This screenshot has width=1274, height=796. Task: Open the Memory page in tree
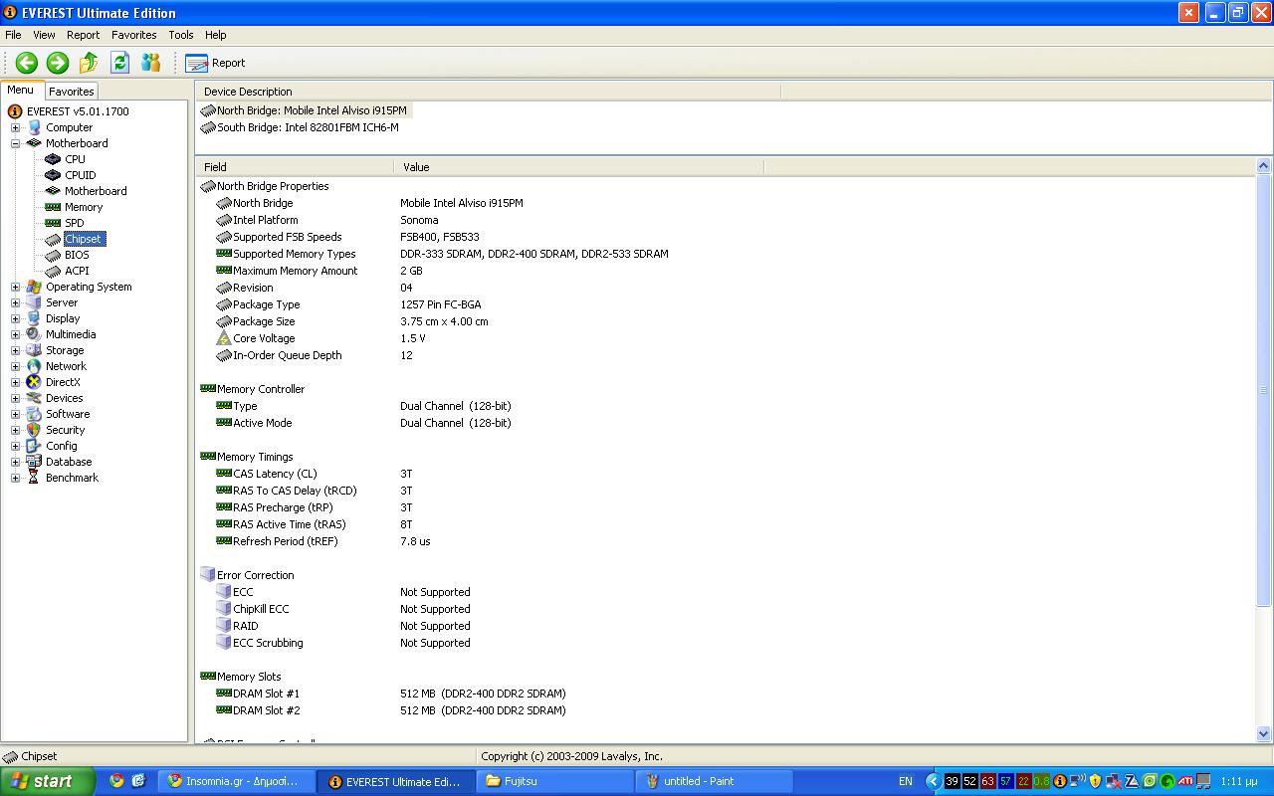point(84,207)
